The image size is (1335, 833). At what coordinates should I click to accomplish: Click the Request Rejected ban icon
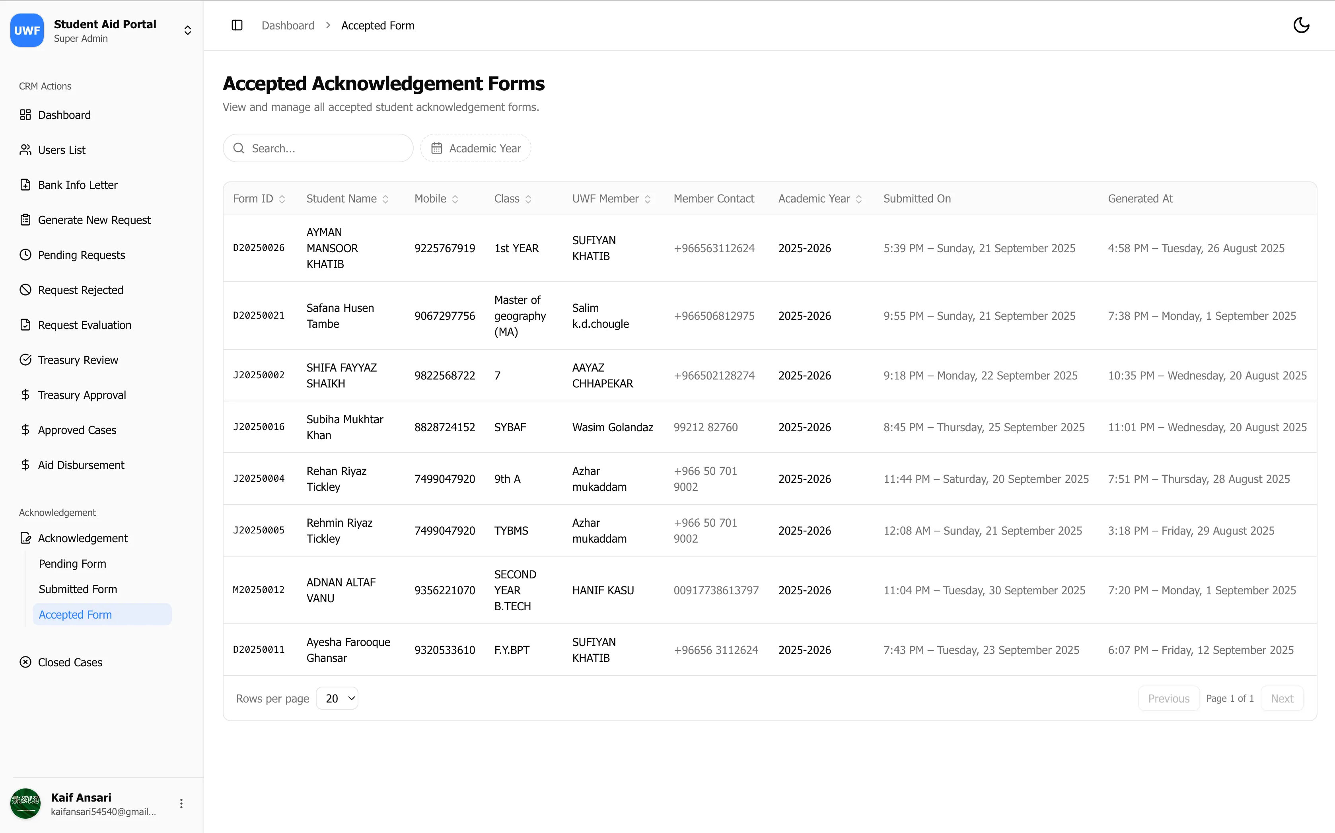click(x=25, y=290)
